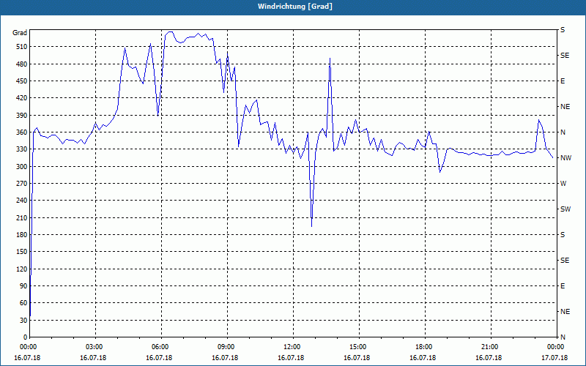Image resolution: width=586 pixels, height=366 pixels.
Task: Select the 360 y-axis value
Action: (23, 132)
